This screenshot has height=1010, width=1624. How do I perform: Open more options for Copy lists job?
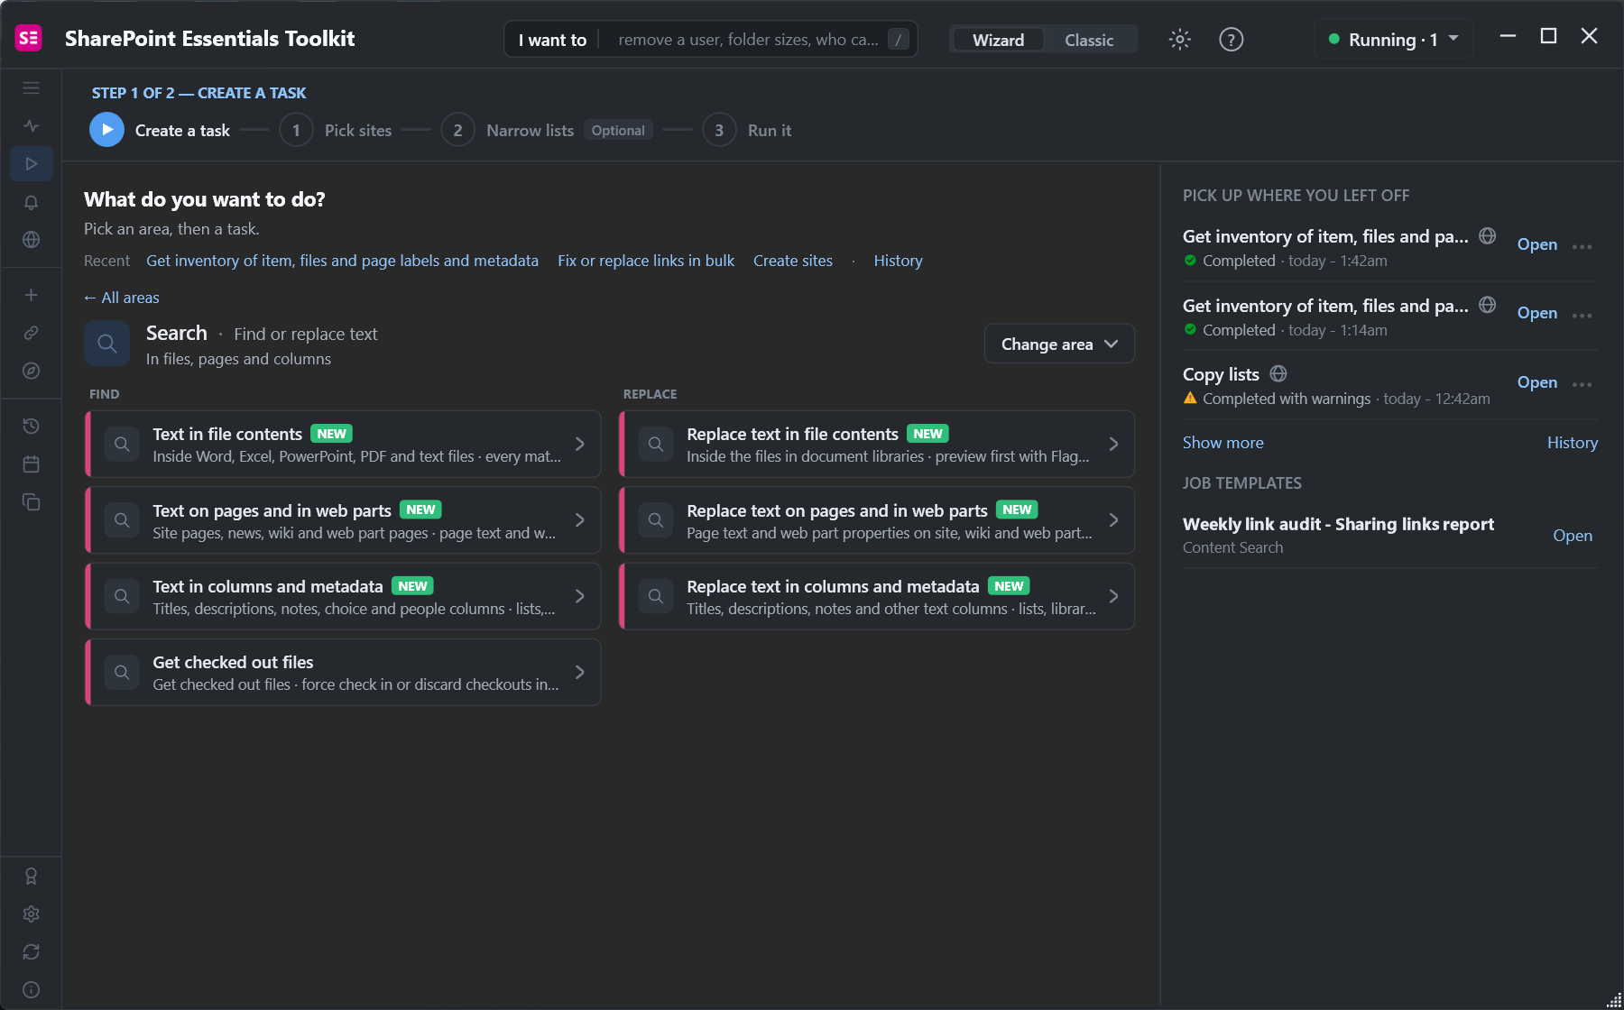1582,384
